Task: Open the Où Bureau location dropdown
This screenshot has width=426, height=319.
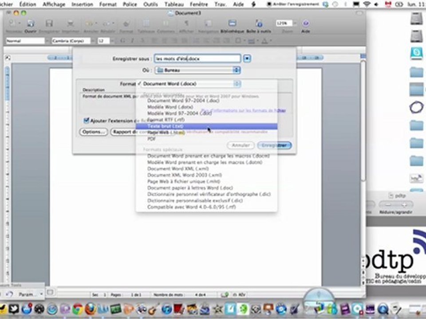Action: tap(197, 70)
